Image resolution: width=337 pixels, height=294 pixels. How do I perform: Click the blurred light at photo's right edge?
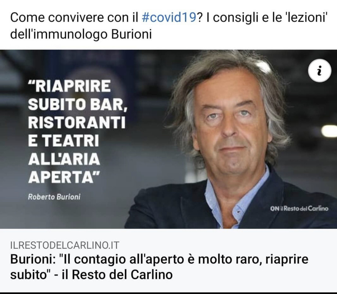coord(329,130)
